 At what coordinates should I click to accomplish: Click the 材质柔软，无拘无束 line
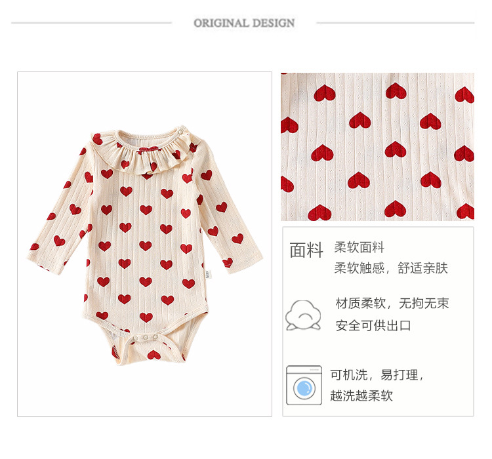(392, 304)
